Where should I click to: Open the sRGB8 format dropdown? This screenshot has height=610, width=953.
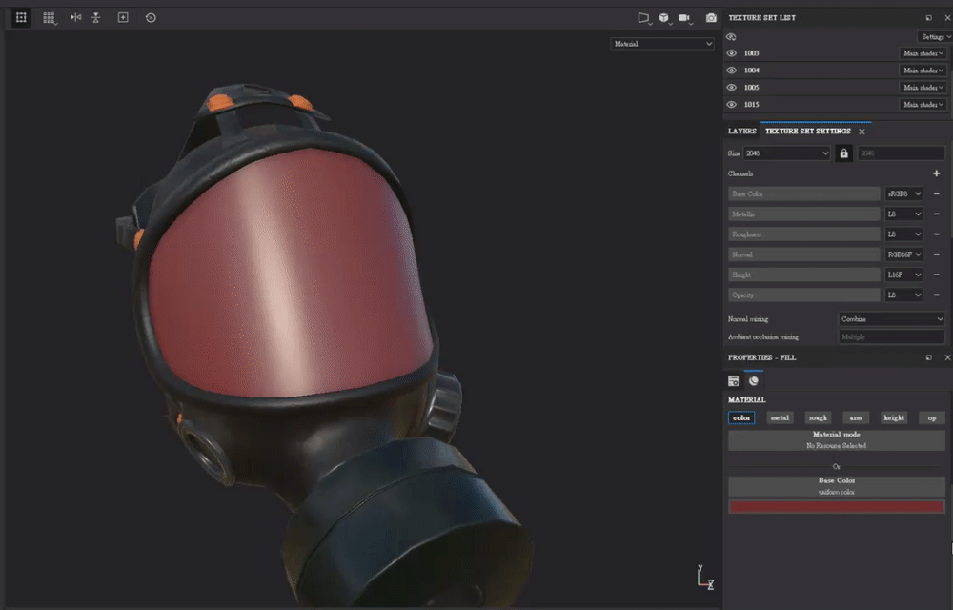tap(904, 193)
